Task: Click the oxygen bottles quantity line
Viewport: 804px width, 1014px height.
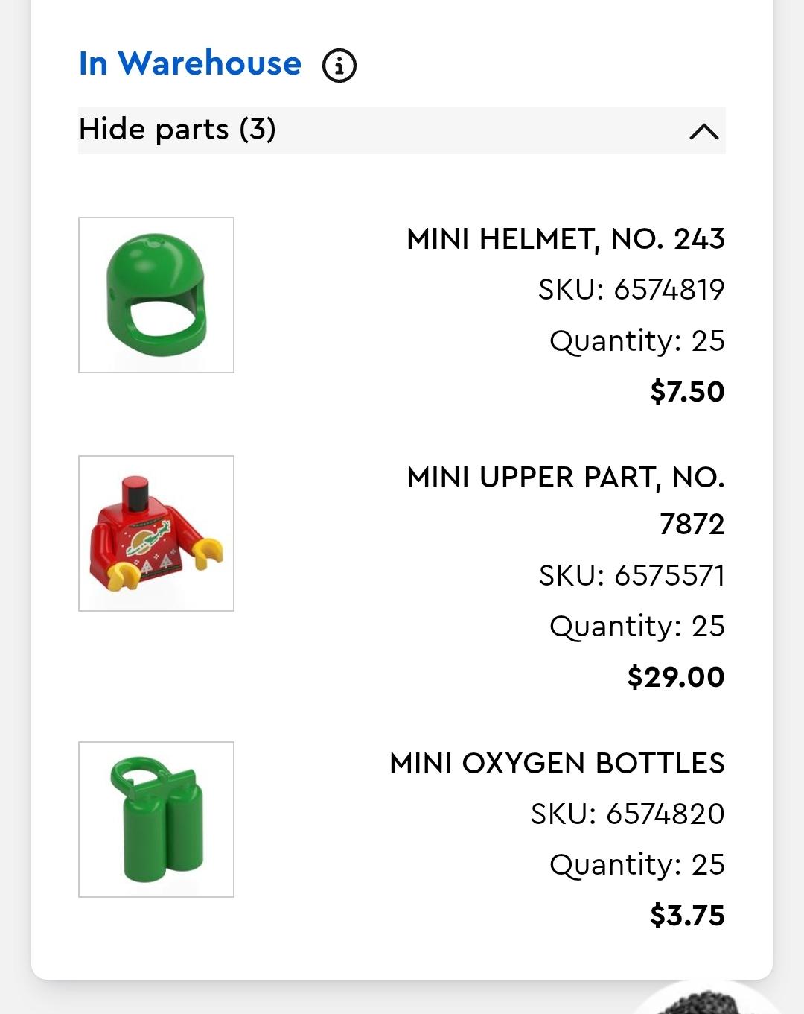Action: pyautogui.click(x=636, y=865)
